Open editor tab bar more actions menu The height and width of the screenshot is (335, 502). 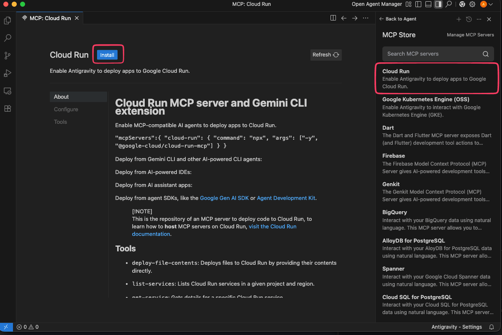pyautogui.click(x=366, y=18)
